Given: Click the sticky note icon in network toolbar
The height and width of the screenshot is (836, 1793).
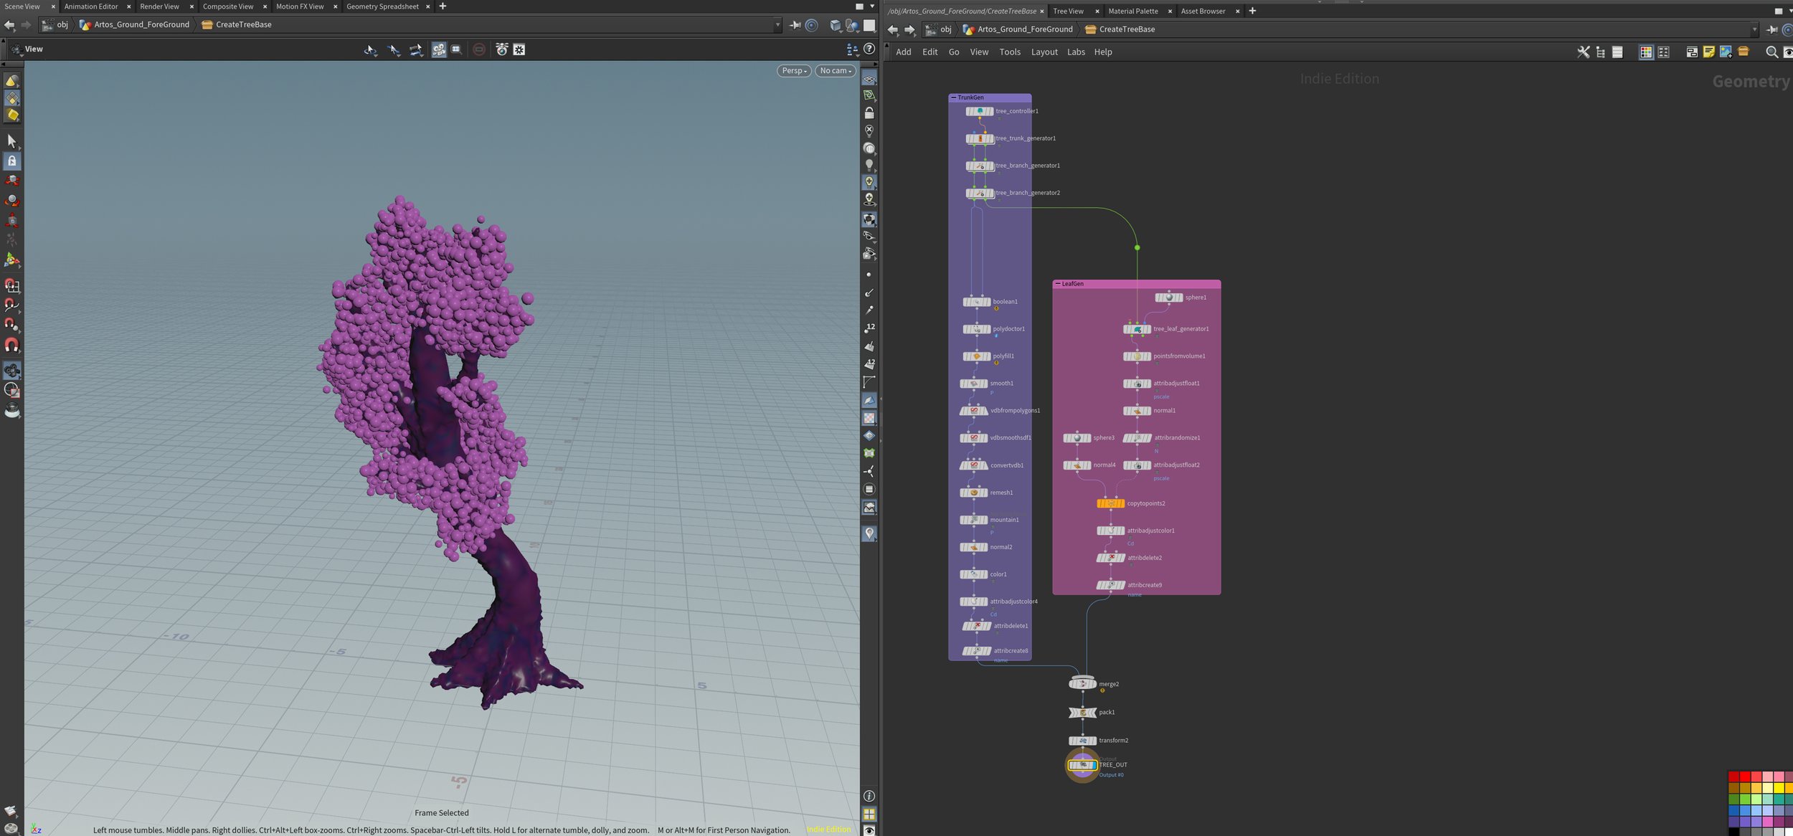Looking at the screenshot, I should [1708, 52].
